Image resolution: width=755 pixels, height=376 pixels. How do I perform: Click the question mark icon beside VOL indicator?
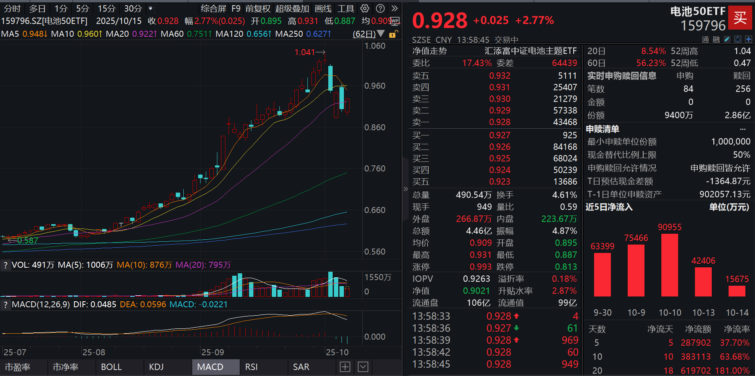click(5, 265)
